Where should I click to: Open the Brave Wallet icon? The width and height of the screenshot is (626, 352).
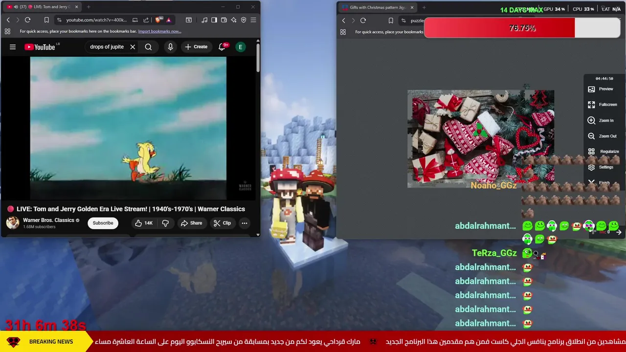[224, 20]
